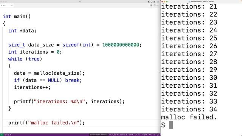Toggle primary sidebar layout icon

pos(149,2)
